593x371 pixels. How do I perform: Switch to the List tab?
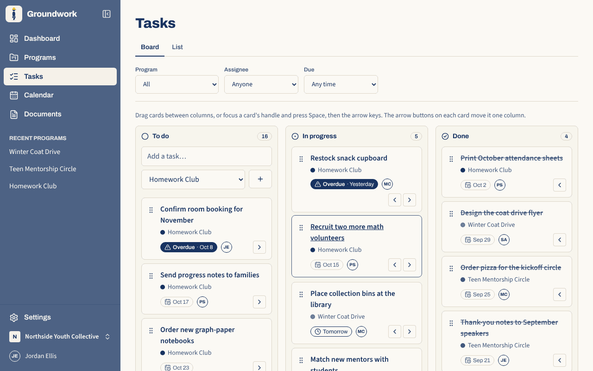pyautogui.click(x=177, y=47)
